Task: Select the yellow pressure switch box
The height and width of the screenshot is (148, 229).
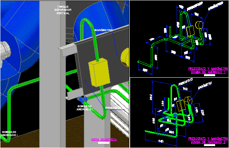Action: 99,72
